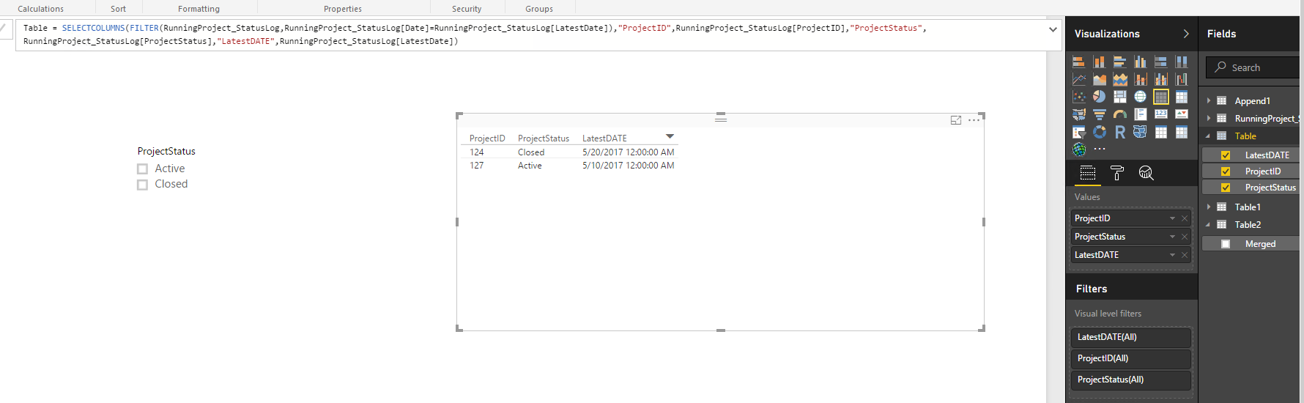Expand the RunningProject table in Fields
Viewport: 1304px width, 403px height.
pos(1209,119)
